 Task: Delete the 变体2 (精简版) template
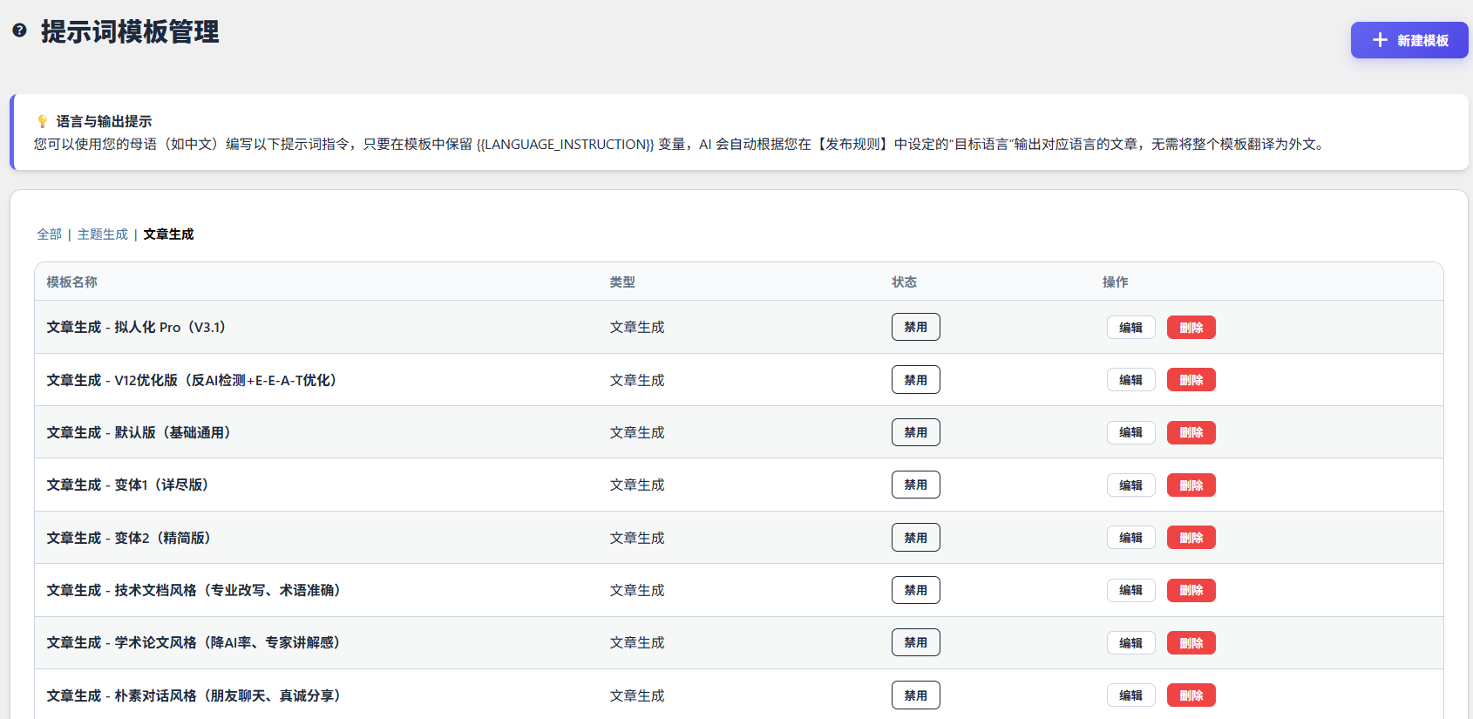pyautogui.click(x=1191, y=538)
